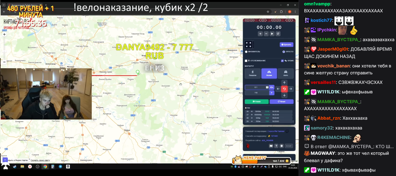Click the up direction arrow

click(284, 83)
